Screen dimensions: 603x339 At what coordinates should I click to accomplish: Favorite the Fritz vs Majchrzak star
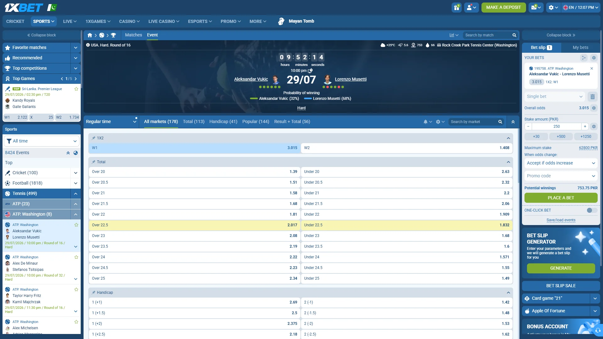(x=76, y=289)
